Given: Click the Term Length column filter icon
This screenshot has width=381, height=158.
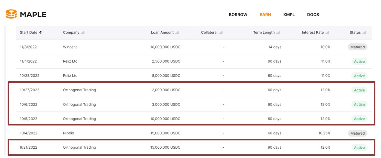Looking at the screenshot, I should pos(278,32).
